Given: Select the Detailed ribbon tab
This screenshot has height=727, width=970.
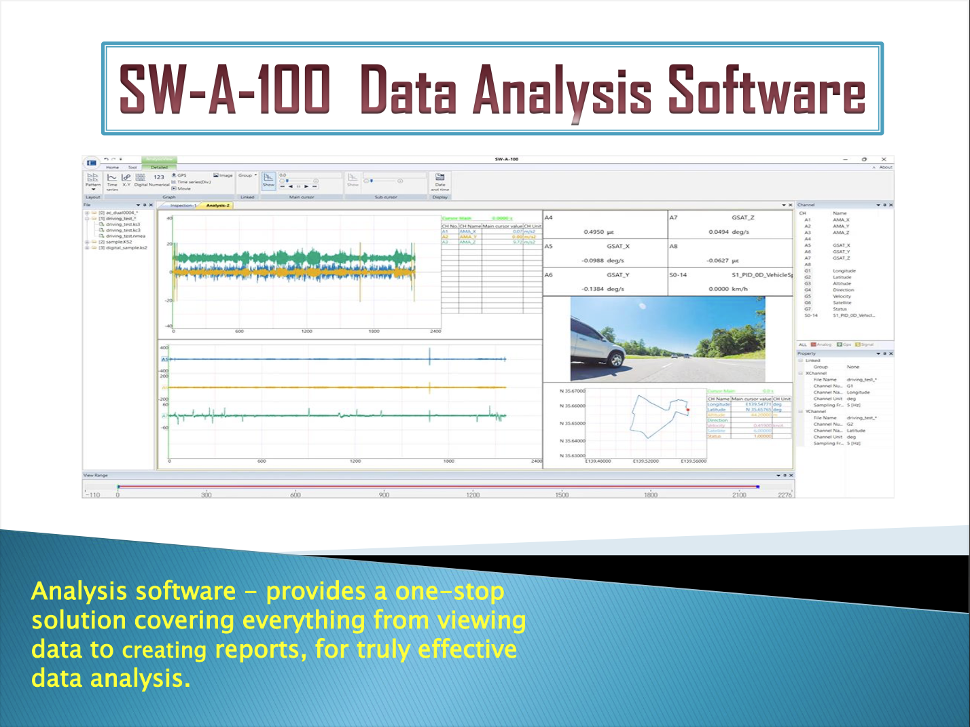Looking at the screenshot, I should [159, 167].
